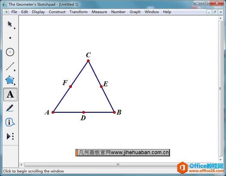This screenshot has height=176, width=226.
Task: Select the Selection Arrow tool
Action: tap(10, 24)
